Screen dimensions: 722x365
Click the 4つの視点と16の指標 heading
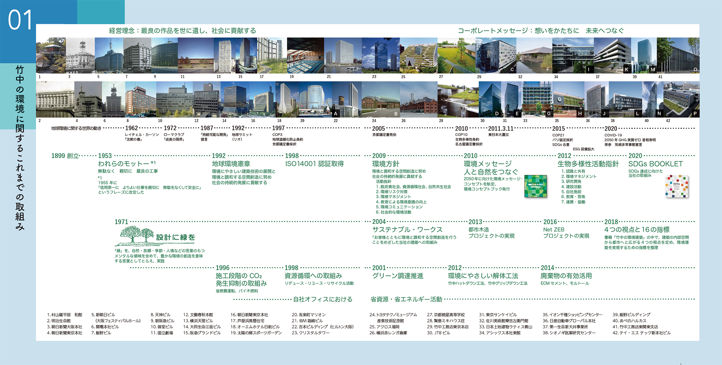pos(637,230)
